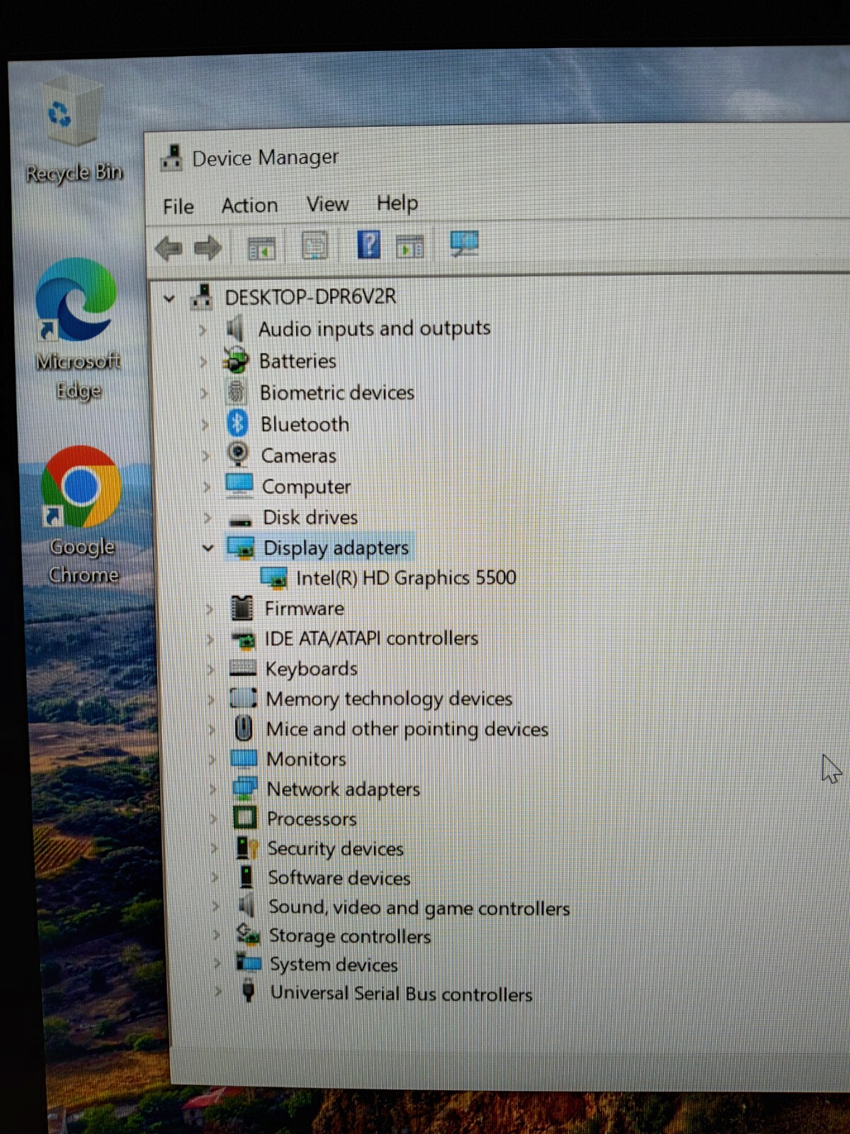Select the Memory technology devices label

[389, 699]
